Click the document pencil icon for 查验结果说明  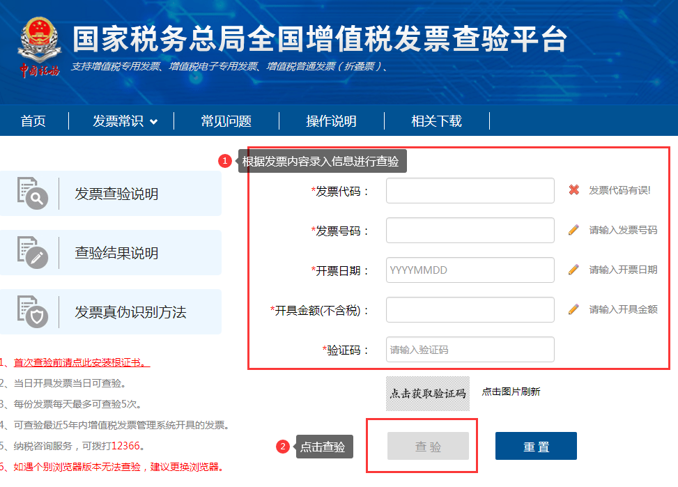point(32,253)
